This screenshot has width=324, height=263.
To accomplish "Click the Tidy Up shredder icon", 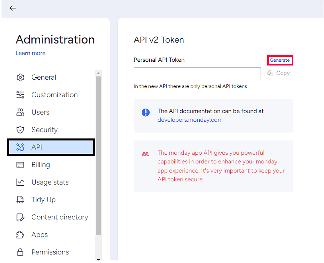I will point(20,200).
